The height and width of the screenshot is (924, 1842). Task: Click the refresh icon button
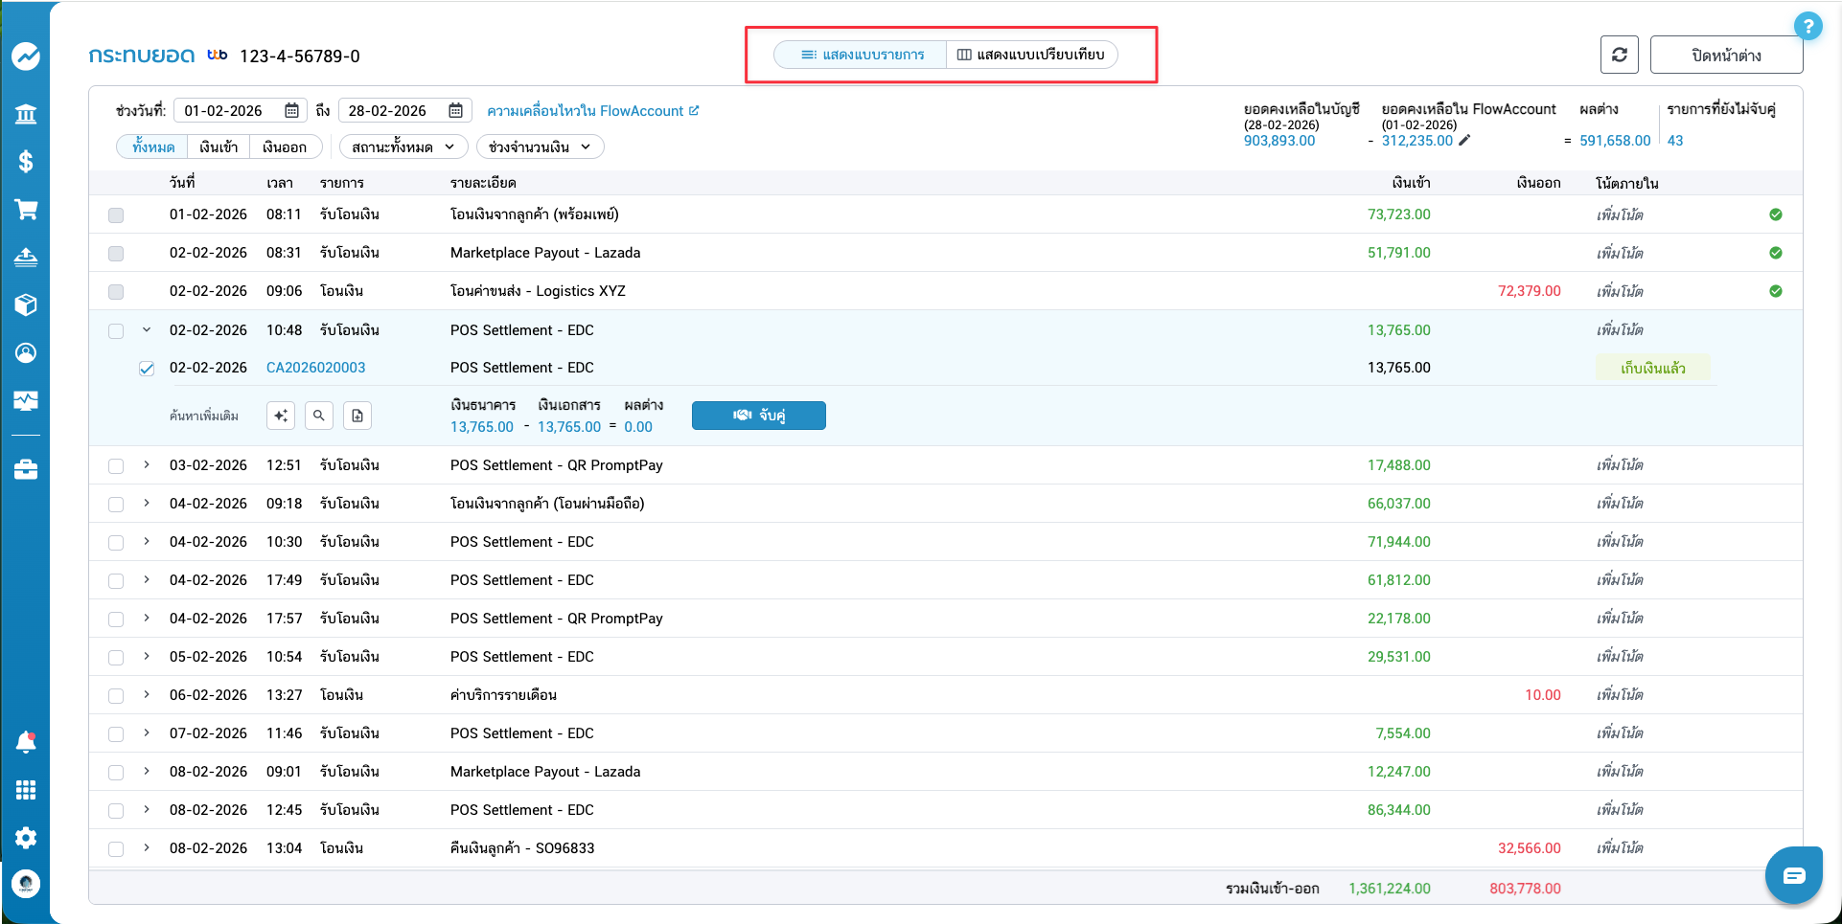tap(1619, 55)
